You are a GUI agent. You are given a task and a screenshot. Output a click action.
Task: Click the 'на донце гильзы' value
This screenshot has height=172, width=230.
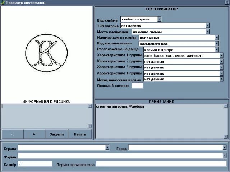(147, 32)
